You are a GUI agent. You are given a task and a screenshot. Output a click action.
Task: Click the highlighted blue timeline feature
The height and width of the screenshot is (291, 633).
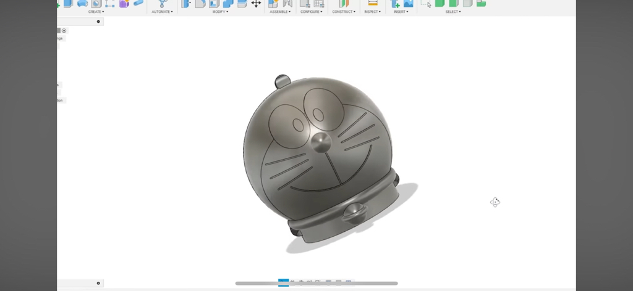point(283,282)
